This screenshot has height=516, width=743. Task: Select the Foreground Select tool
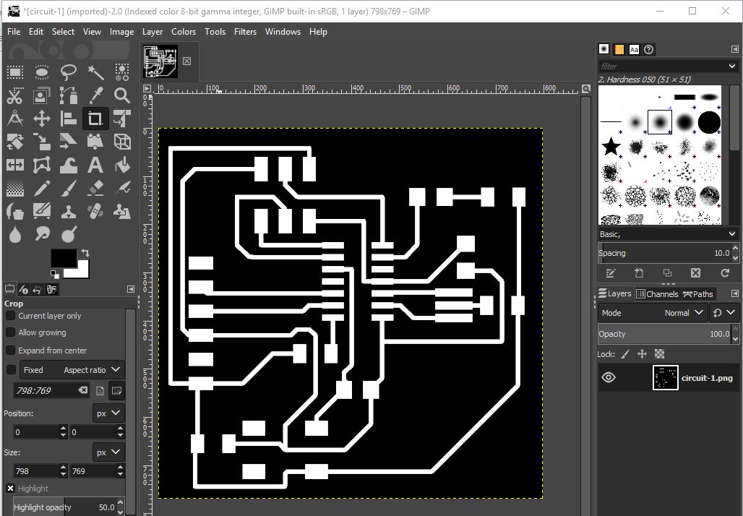click(42, 95)
